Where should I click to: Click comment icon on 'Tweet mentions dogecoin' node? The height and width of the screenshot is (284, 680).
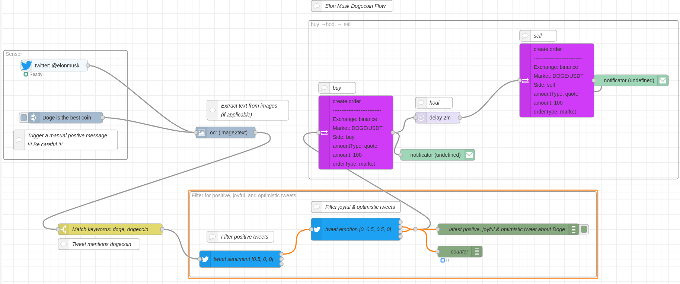64,244
